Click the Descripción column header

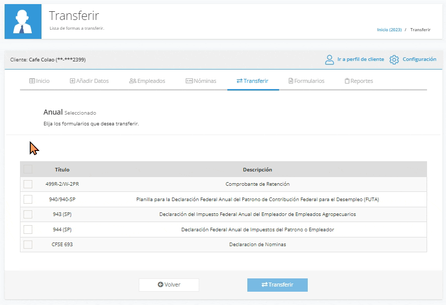(x=258, y=170)
